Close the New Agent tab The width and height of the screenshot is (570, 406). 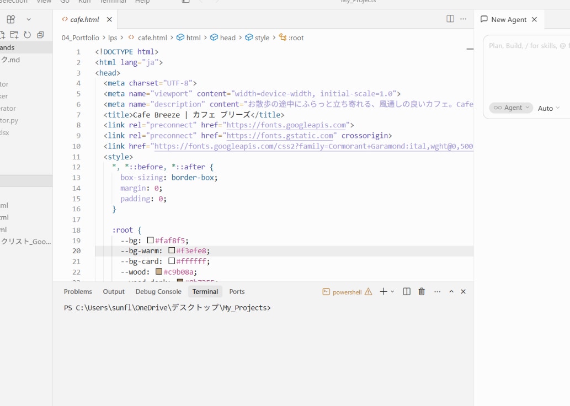(x=534, y=19)
